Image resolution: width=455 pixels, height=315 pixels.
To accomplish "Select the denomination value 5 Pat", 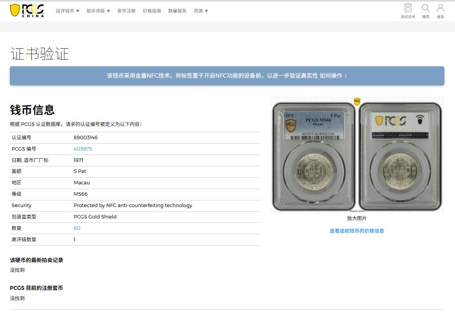I will point(80,171).
